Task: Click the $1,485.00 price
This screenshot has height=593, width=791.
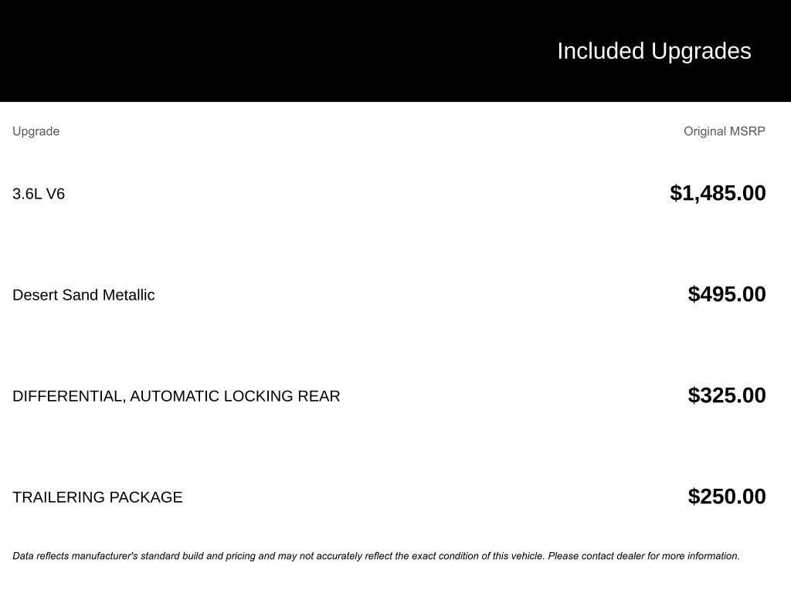Action: (718, 193)
